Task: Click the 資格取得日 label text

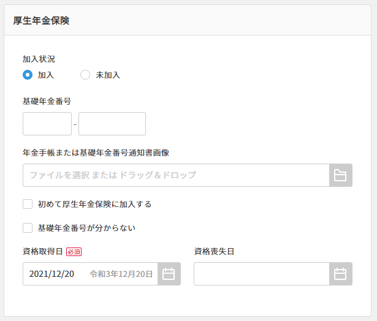Action: click(42, 251)
